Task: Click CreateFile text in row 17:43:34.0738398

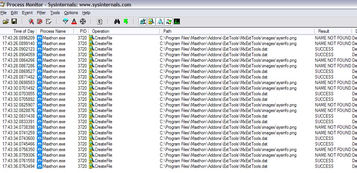Action: (103, 127)
